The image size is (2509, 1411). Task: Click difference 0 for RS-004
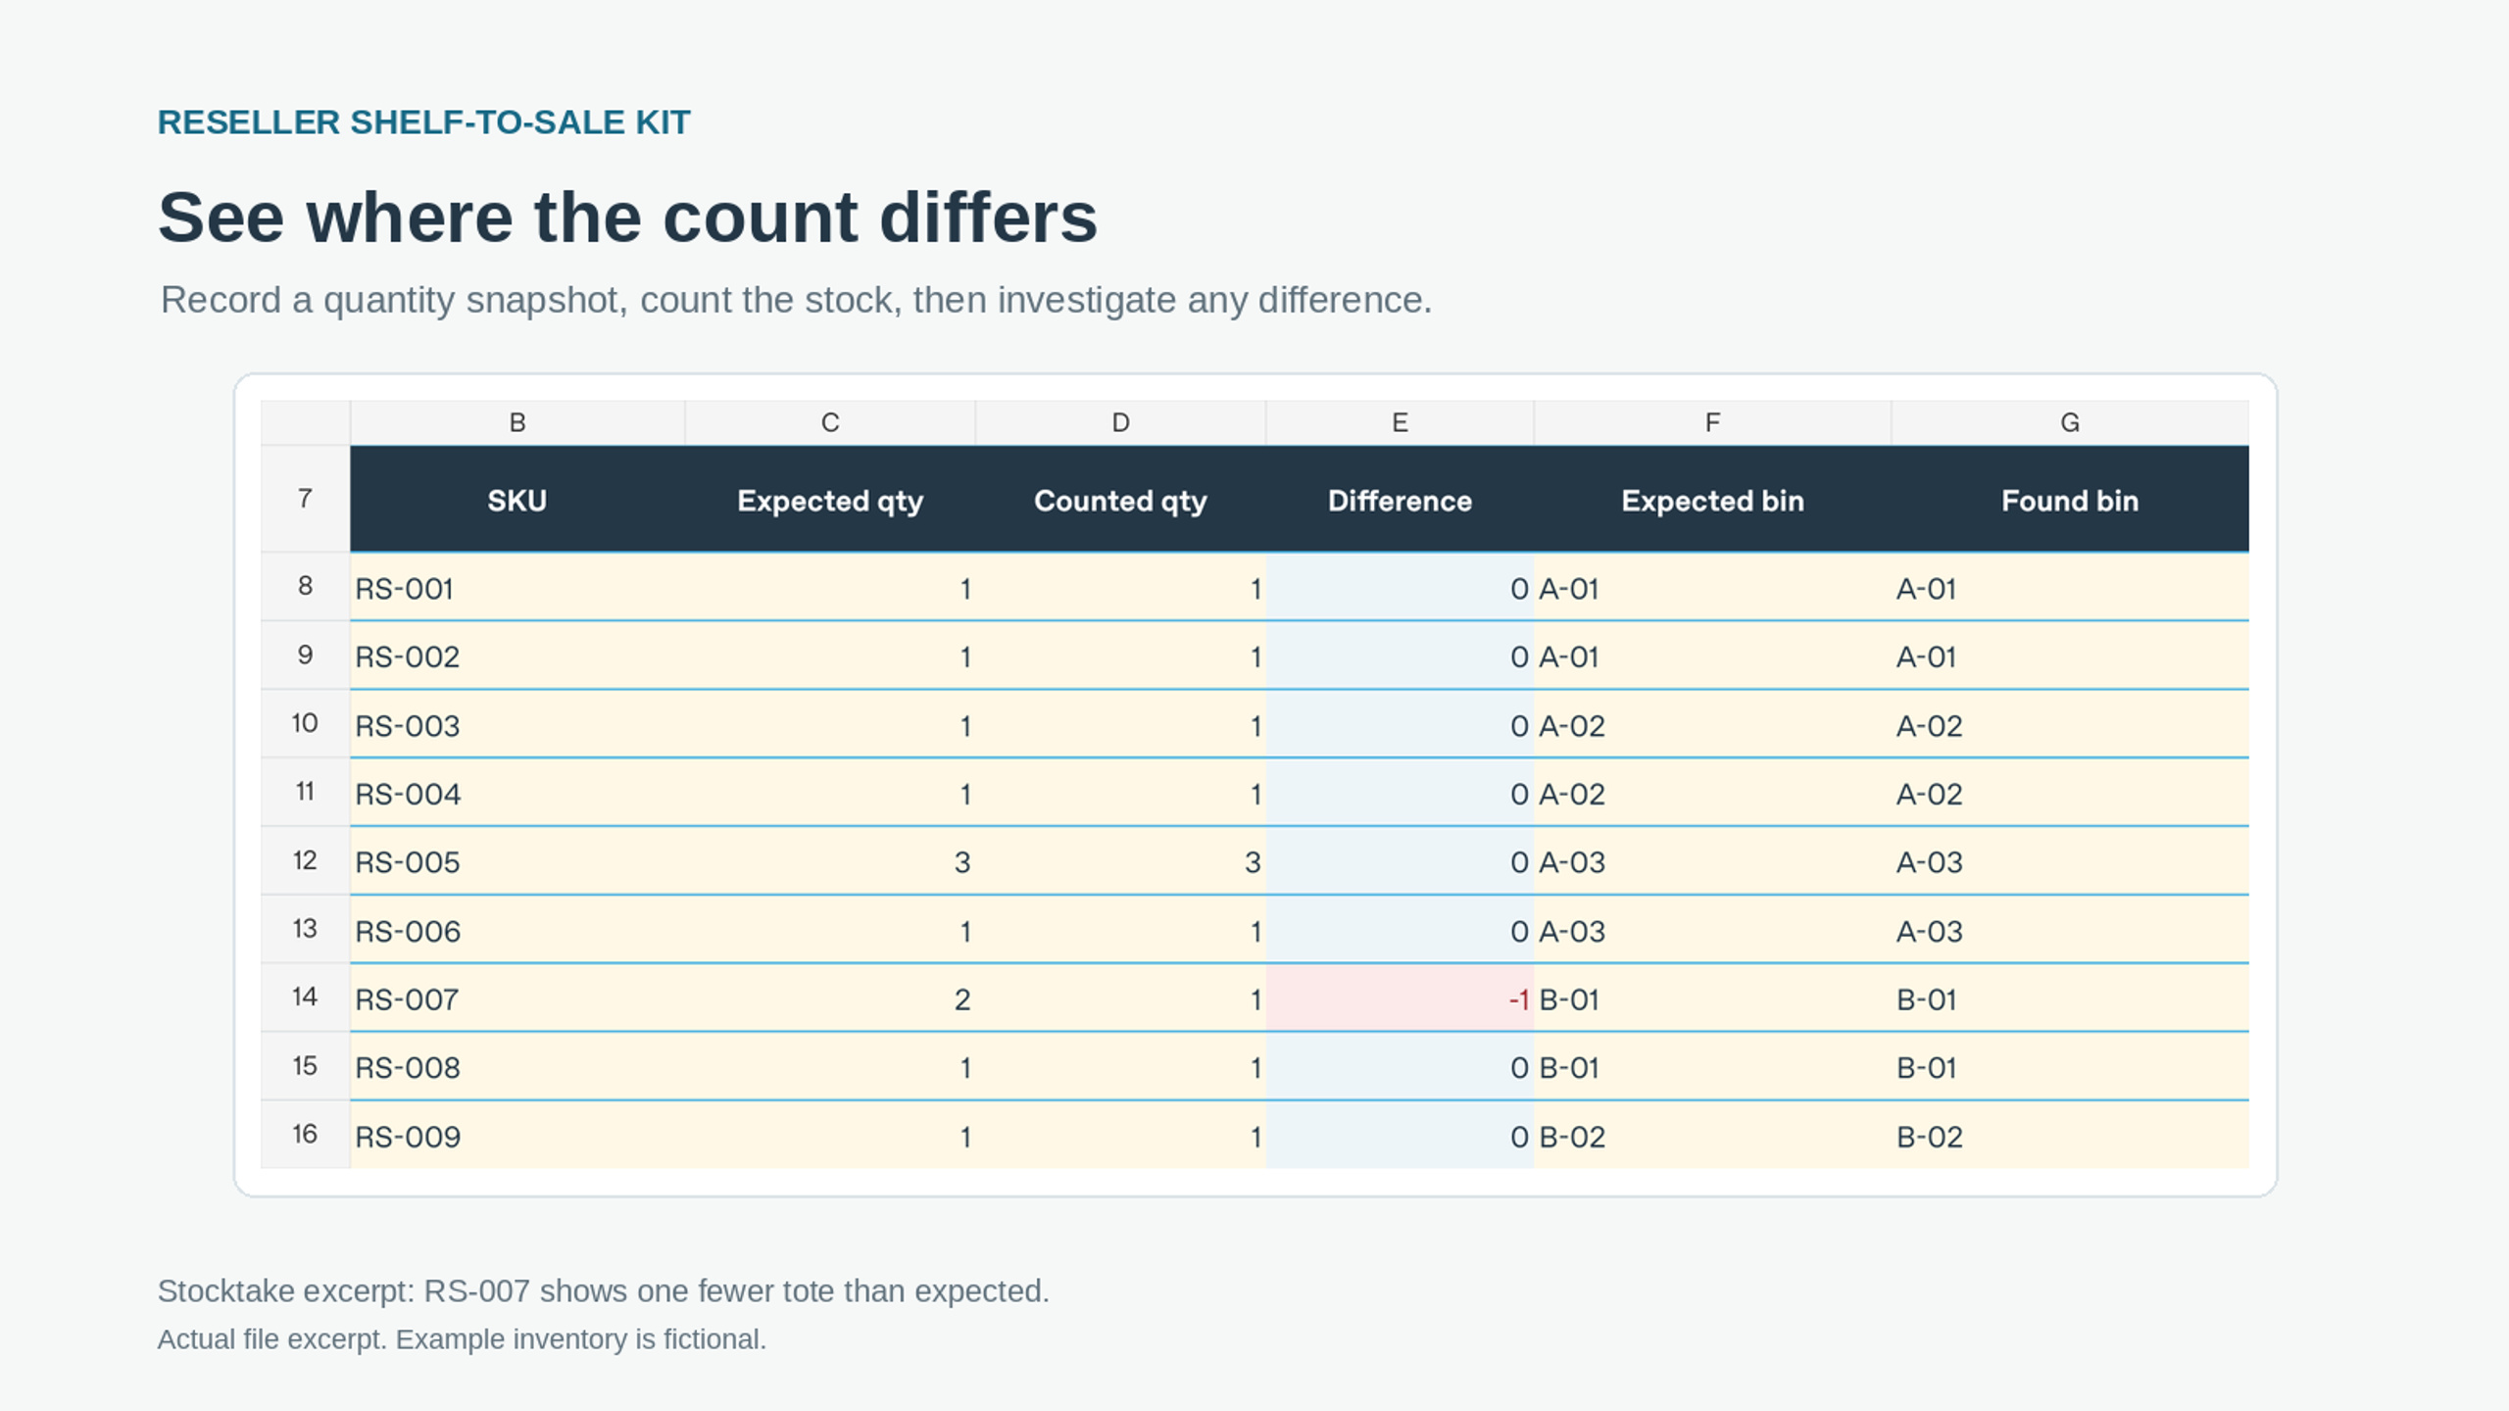[1400, 793]
